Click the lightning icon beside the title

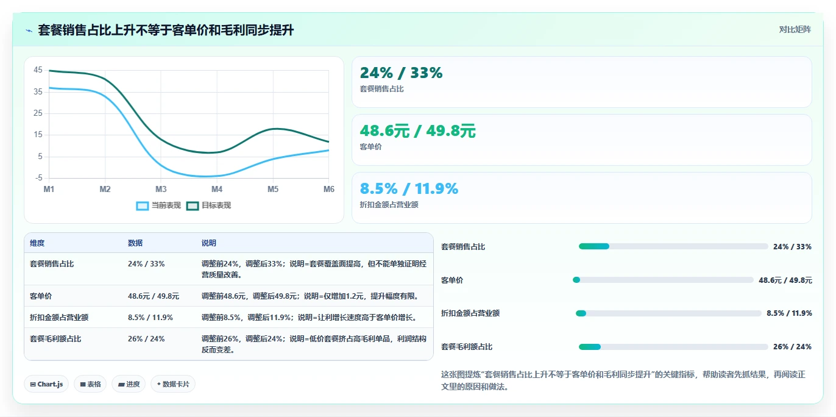click(x=29, y=30)
